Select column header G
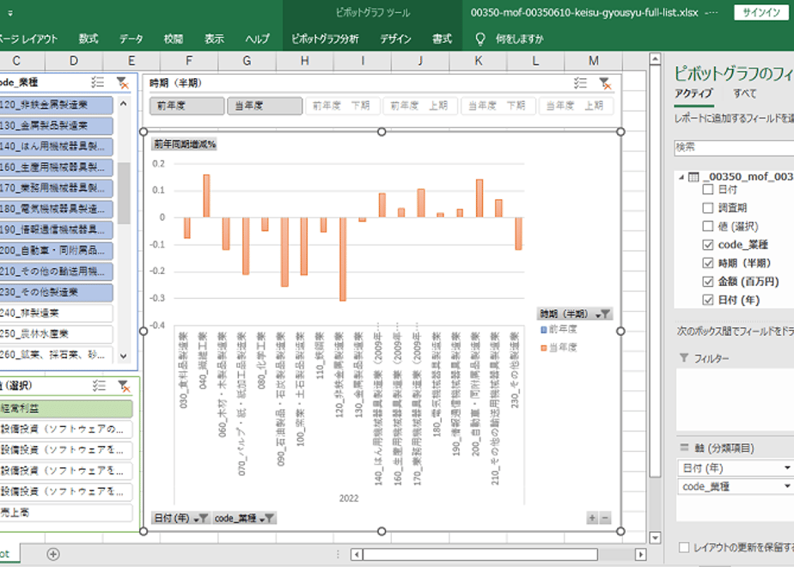The width and height of the screenshot is (794, 567). (247, 61)
